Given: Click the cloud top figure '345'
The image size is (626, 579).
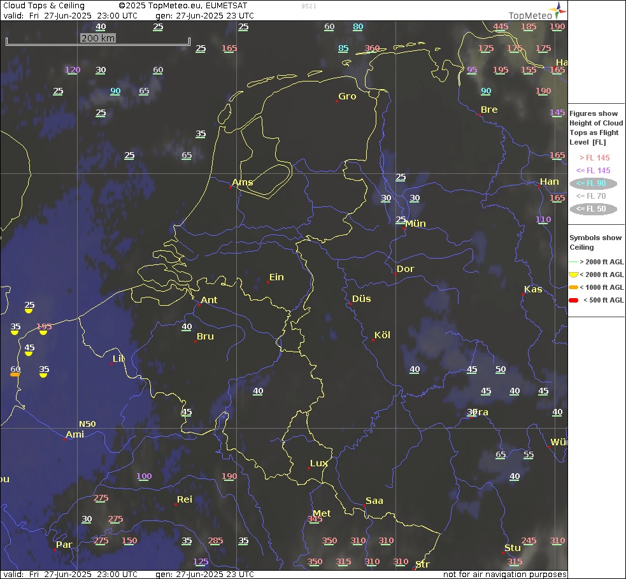Looking at the screenshot, I should (x=315, y=519).
